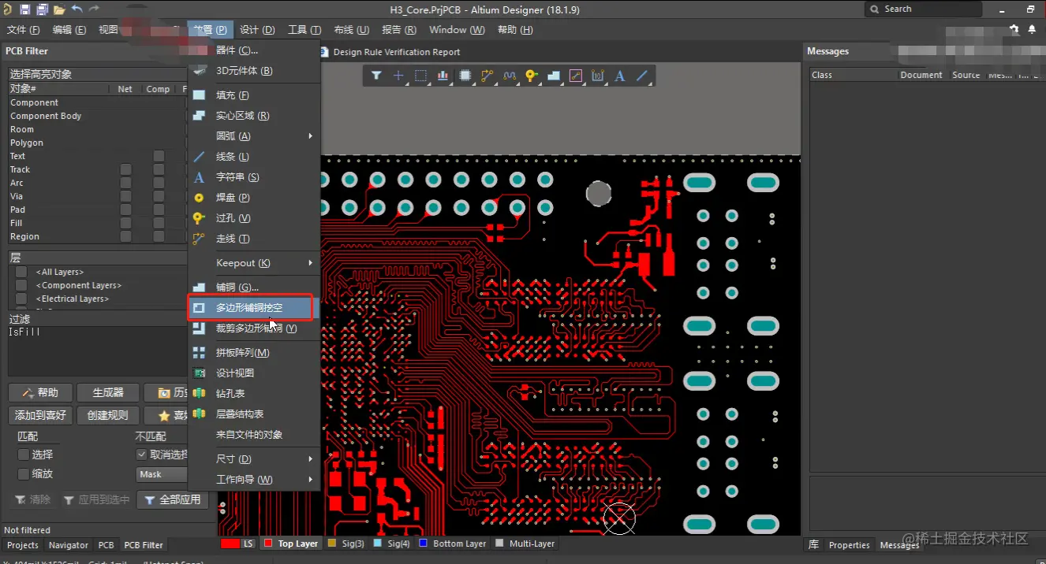This screenshot has height=564, width=1046.
Task: Toggle the Comp checkbox for Text
Action: [159, 156]
